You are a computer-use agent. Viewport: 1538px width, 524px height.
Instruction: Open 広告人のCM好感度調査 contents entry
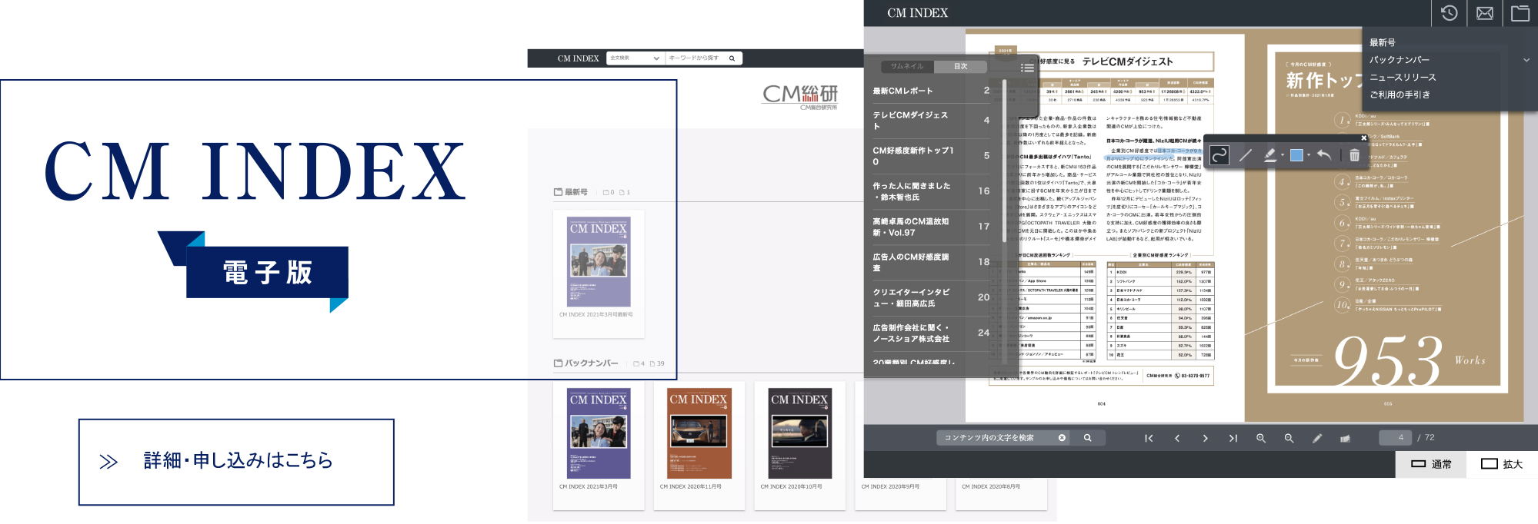(x=931, y=262)
